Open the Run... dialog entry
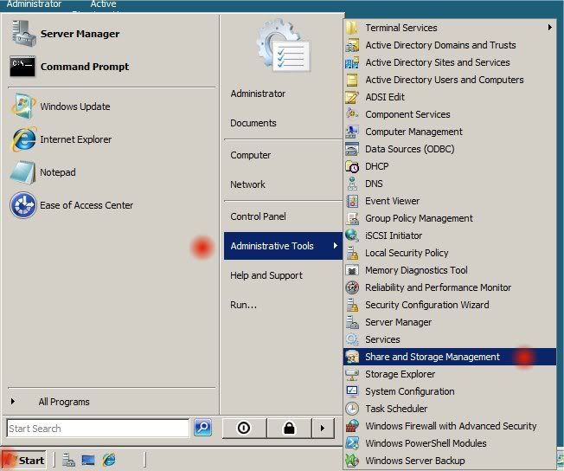The image size is (564, 471). coord(244,305)
